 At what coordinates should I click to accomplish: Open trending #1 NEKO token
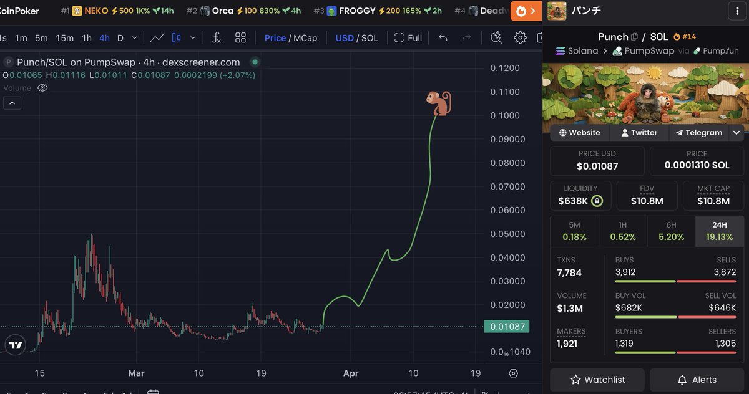click(x=117, y=11)
